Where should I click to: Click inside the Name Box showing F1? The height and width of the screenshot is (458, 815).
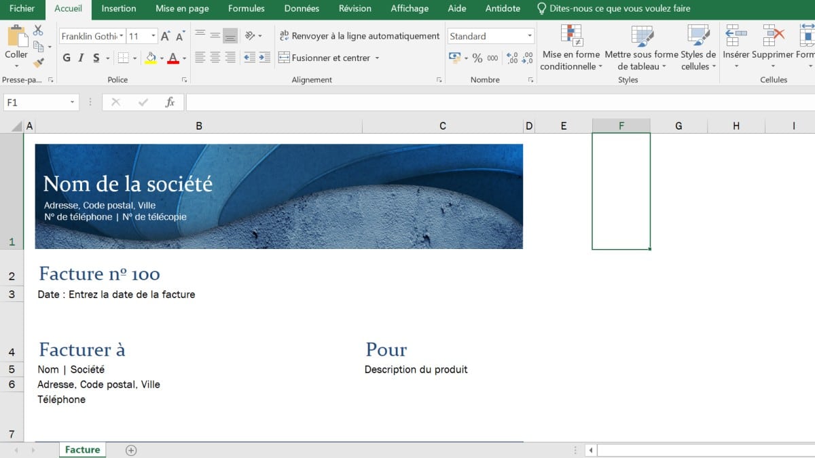tap(35, 102)
